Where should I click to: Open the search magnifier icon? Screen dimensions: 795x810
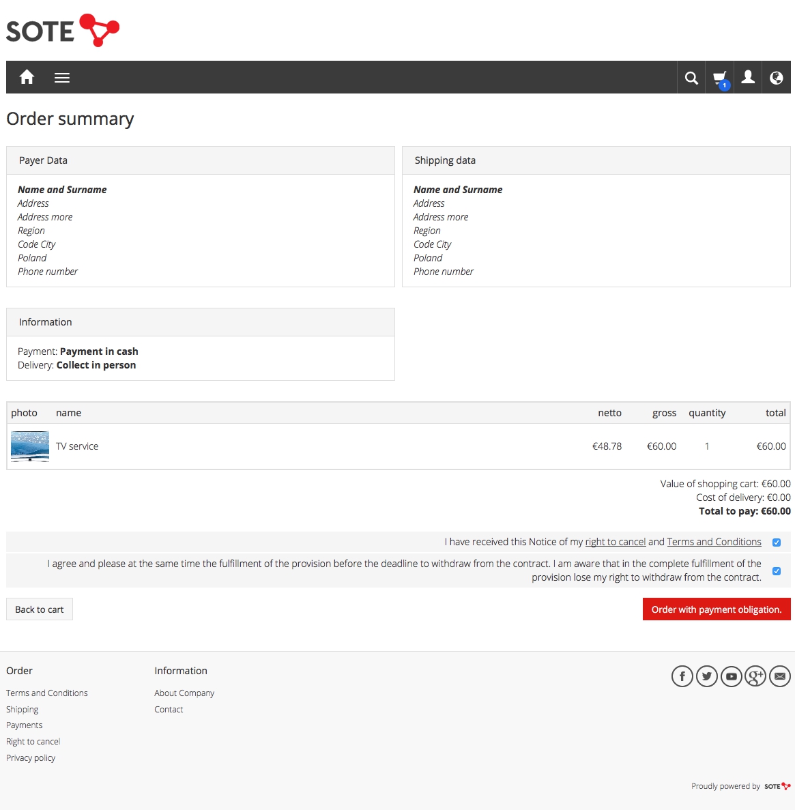691,78
